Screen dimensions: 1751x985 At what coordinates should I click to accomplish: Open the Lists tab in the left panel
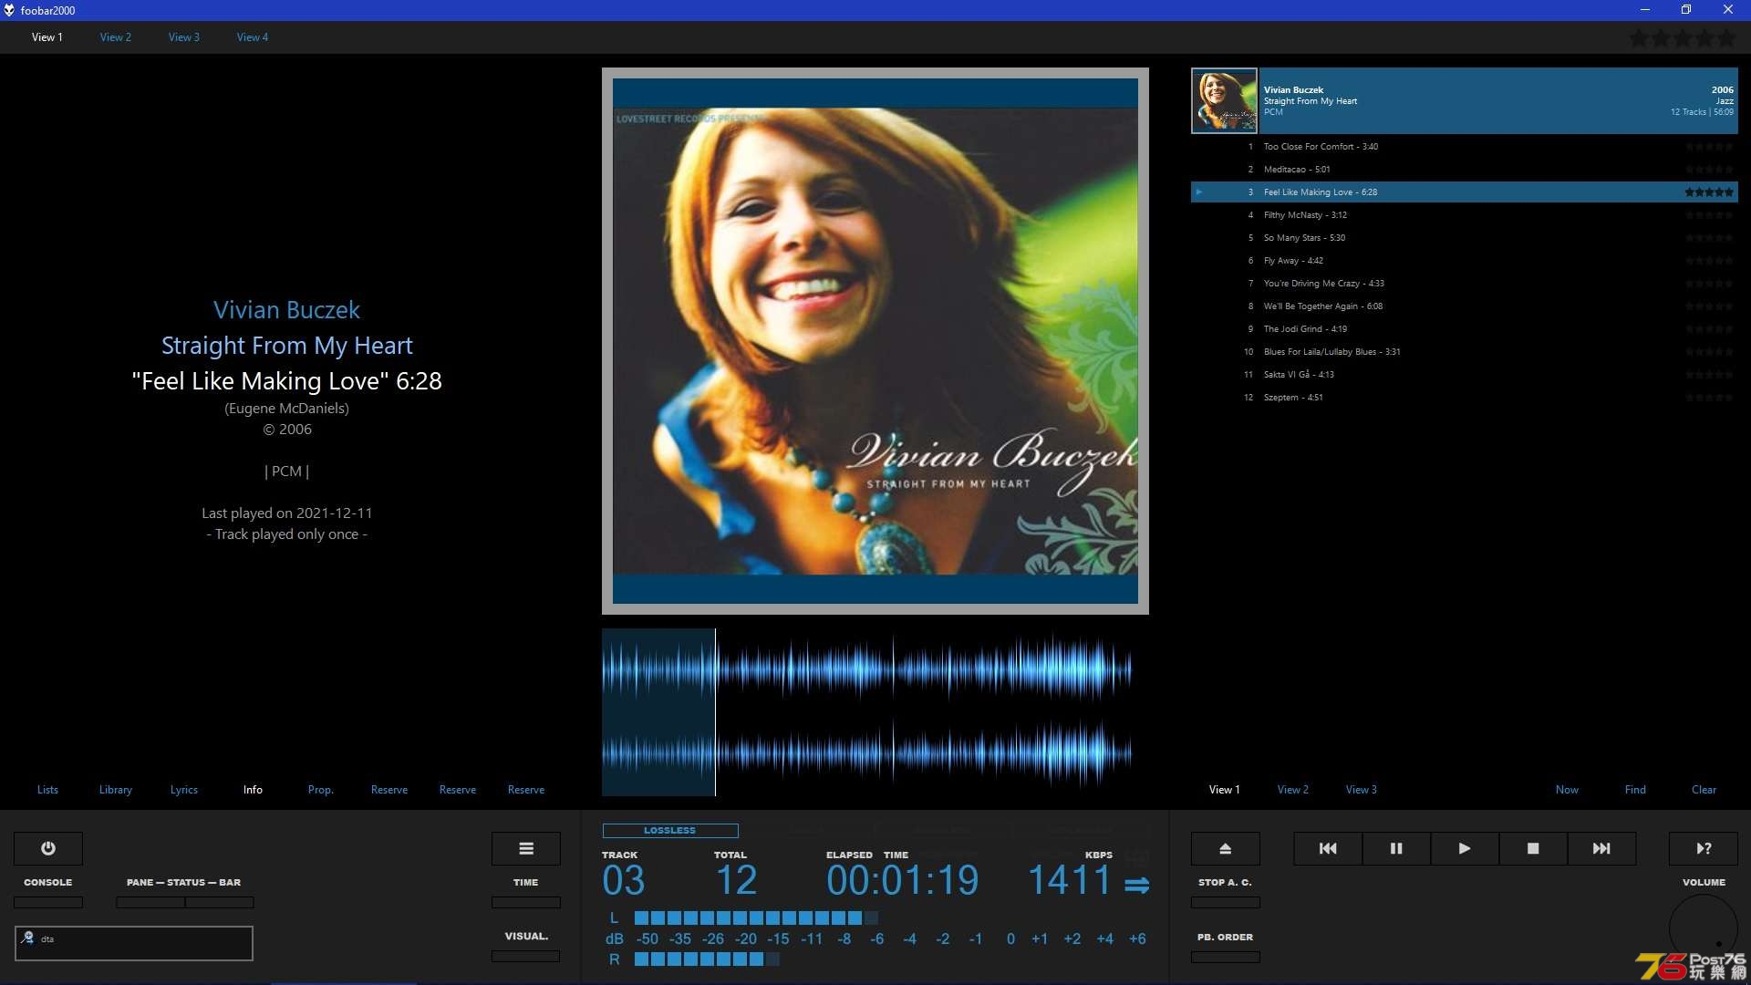click(x=47, y=790)
